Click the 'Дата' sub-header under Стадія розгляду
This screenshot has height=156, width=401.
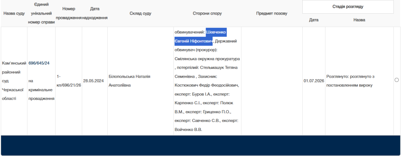tap(314, 20)
